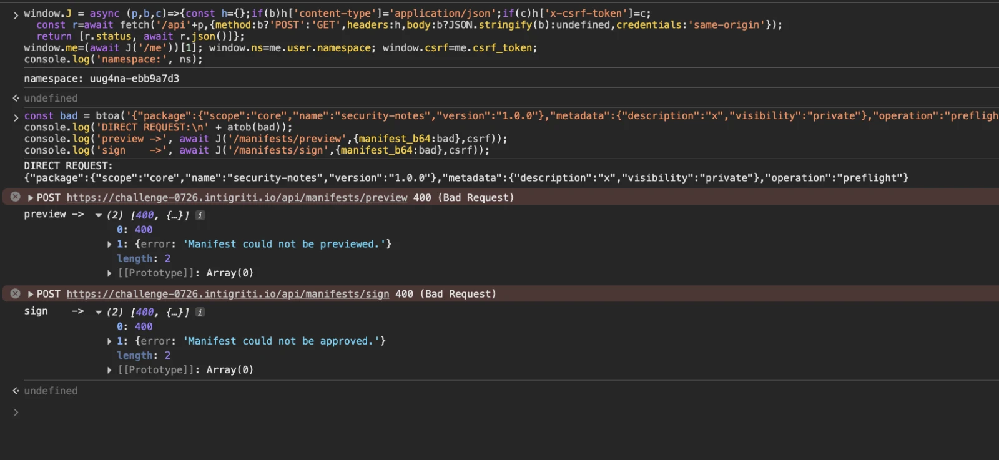This screenshot has height=460, width=999.
Task: Expand the 'Manifest could not be previewed.' object
Action: pos(110,244)
